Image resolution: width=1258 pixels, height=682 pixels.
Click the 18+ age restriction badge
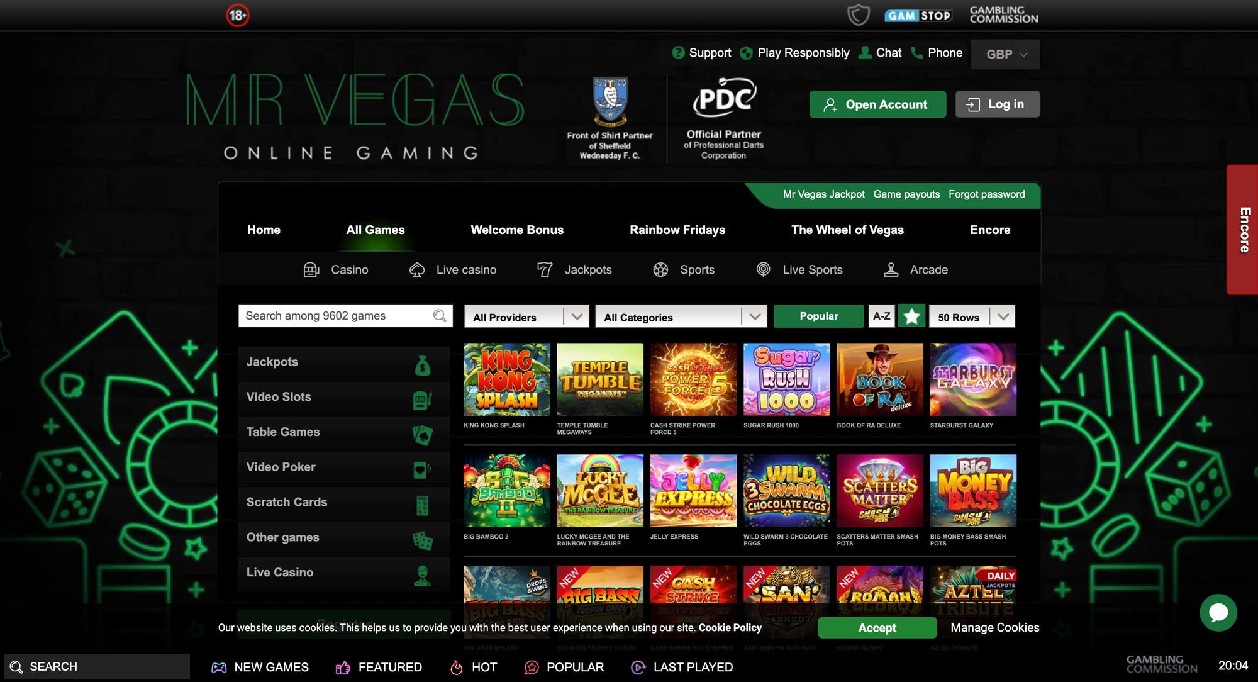(x=238, y=15)
